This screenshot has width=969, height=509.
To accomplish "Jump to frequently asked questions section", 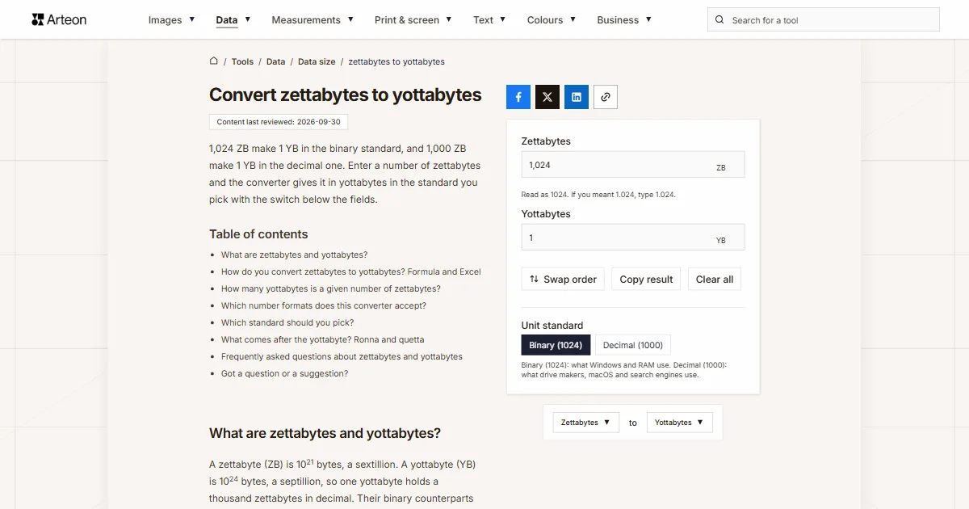I will click(342, 356).
